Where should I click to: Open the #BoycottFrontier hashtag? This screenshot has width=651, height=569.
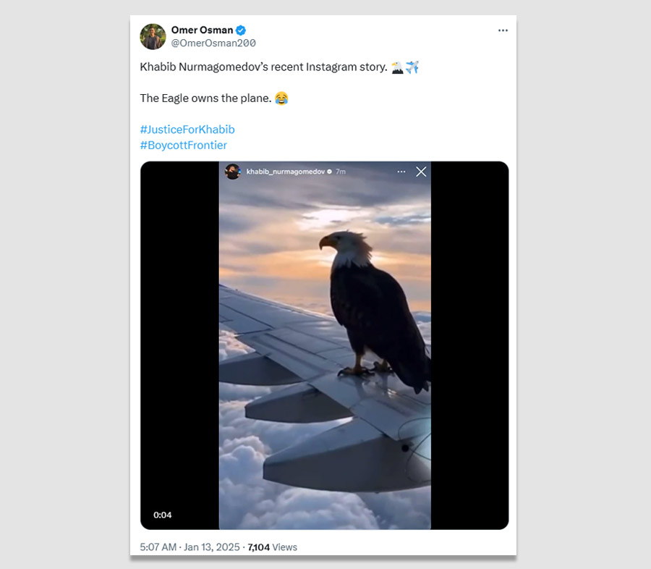coord(183,145)
